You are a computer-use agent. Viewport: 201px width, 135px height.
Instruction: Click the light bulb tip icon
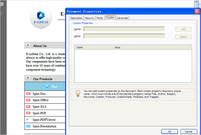click(78, 94)
